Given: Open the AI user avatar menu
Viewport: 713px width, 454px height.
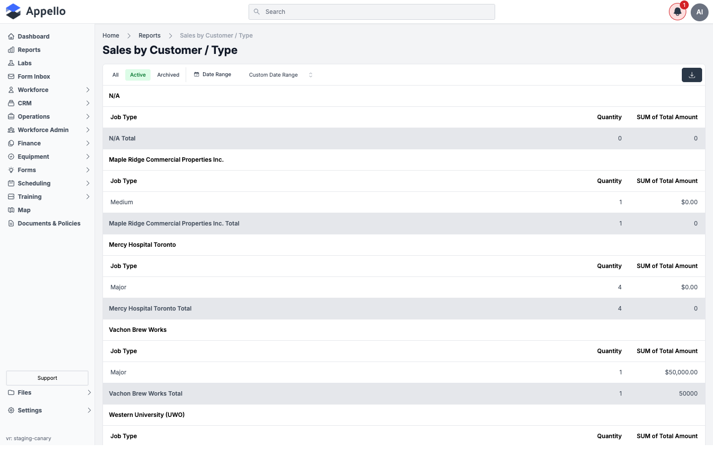Looking at the screenshot, I should tap(700, 12).
